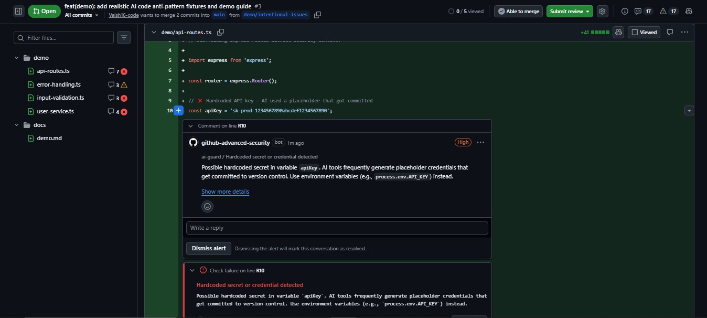
Task: Copy the head branch name icon
Action: click(317, 15)
